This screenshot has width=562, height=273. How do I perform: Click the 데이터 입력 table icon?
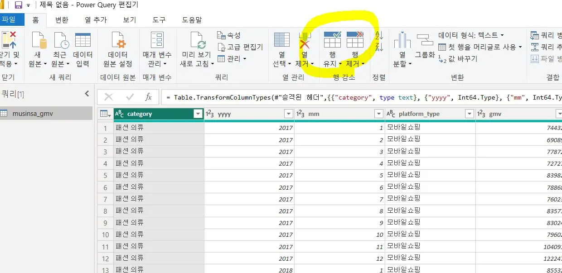click(x=83, y=40)
